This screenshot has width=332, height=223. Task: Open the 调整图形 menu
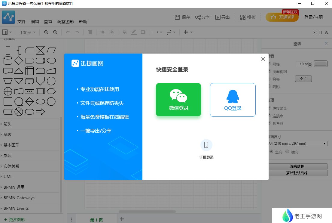(x=65, y=22)
